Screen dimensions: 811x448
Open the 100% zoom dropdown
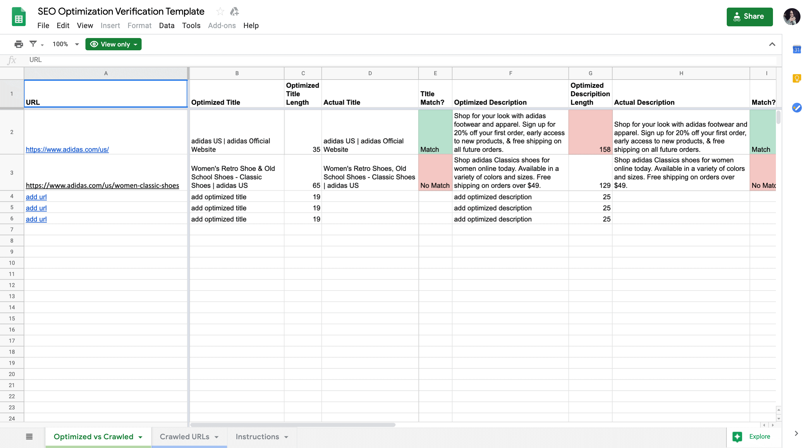[x=66, y=44]
